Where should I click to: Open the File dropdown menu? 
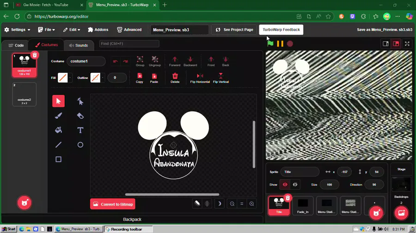(x=46, y=29)
